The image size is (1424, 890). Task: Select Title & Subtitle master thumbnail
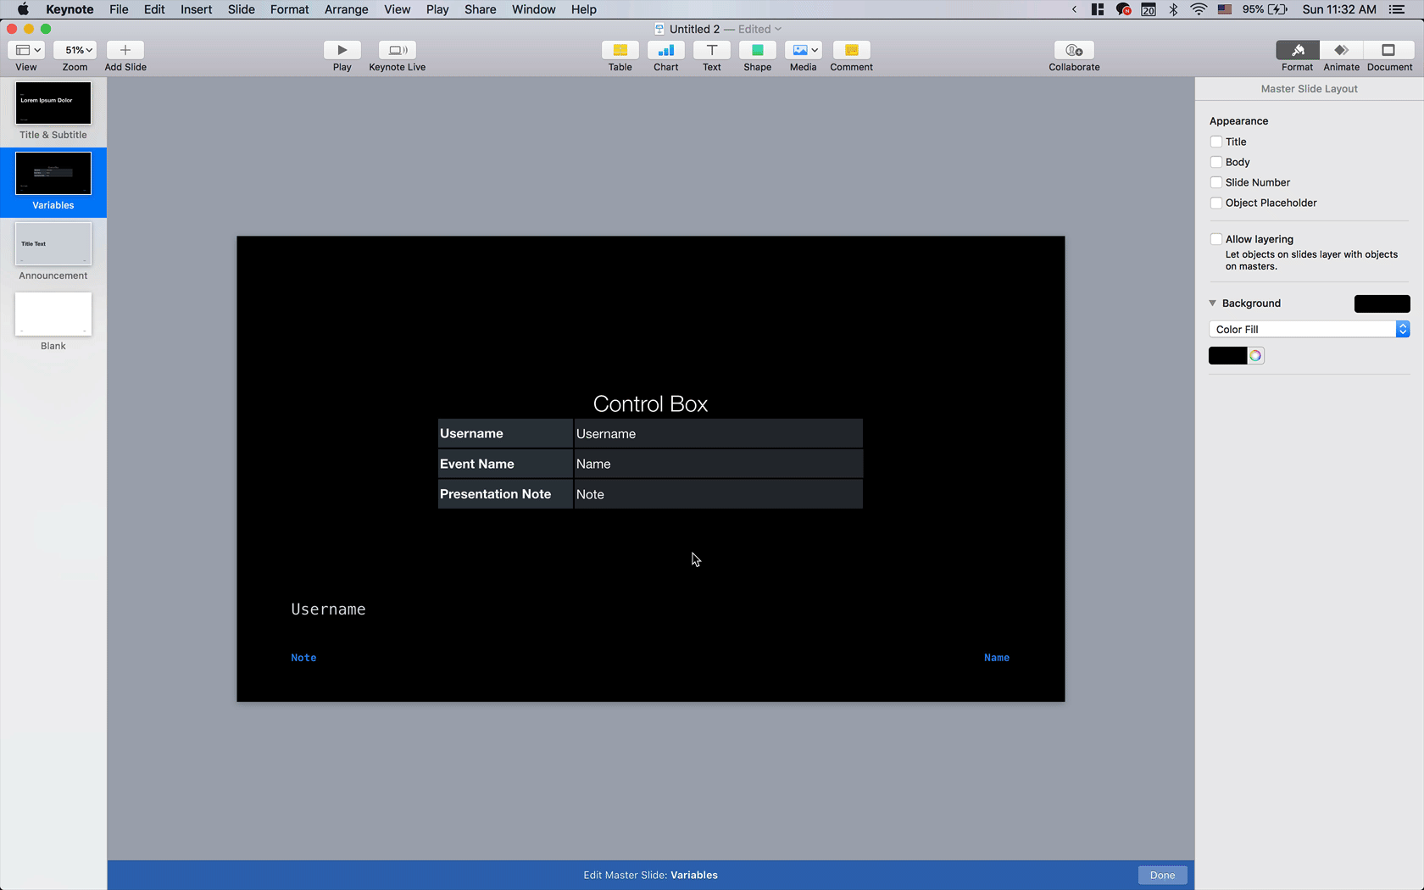[53, 103]
